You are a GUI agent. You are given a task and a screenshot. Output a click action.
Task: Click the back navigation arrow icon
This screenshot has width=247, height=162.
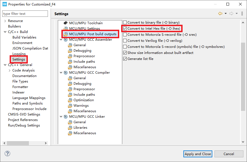[x=220, y=13]
